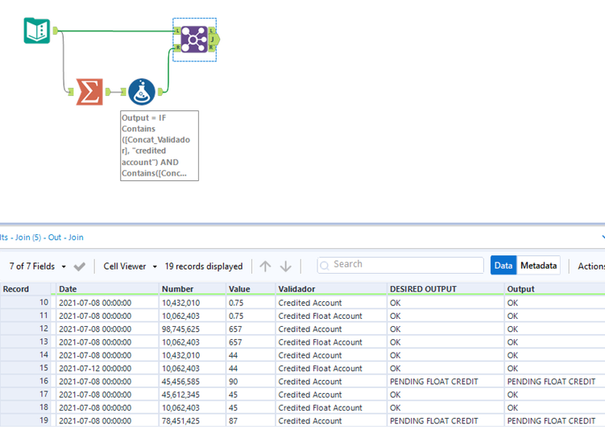Click Number cell 98,745,625
The height and width of the screenshot is (430, 605).
[193, 329]
